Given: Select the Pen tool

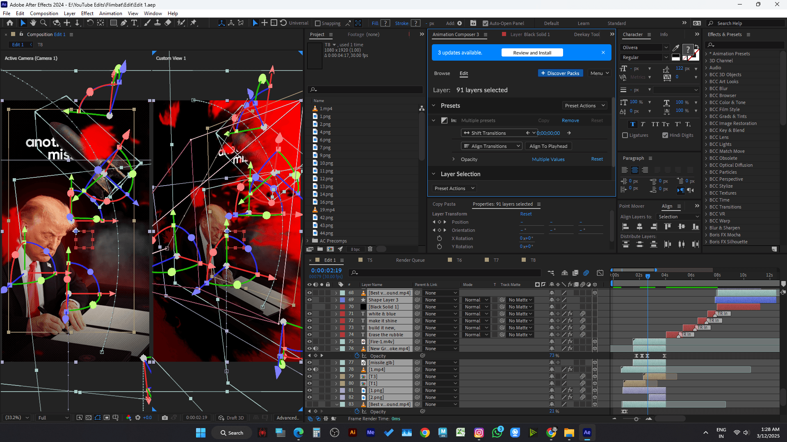Looking at the screenshot, I should (x=124, y=23).
